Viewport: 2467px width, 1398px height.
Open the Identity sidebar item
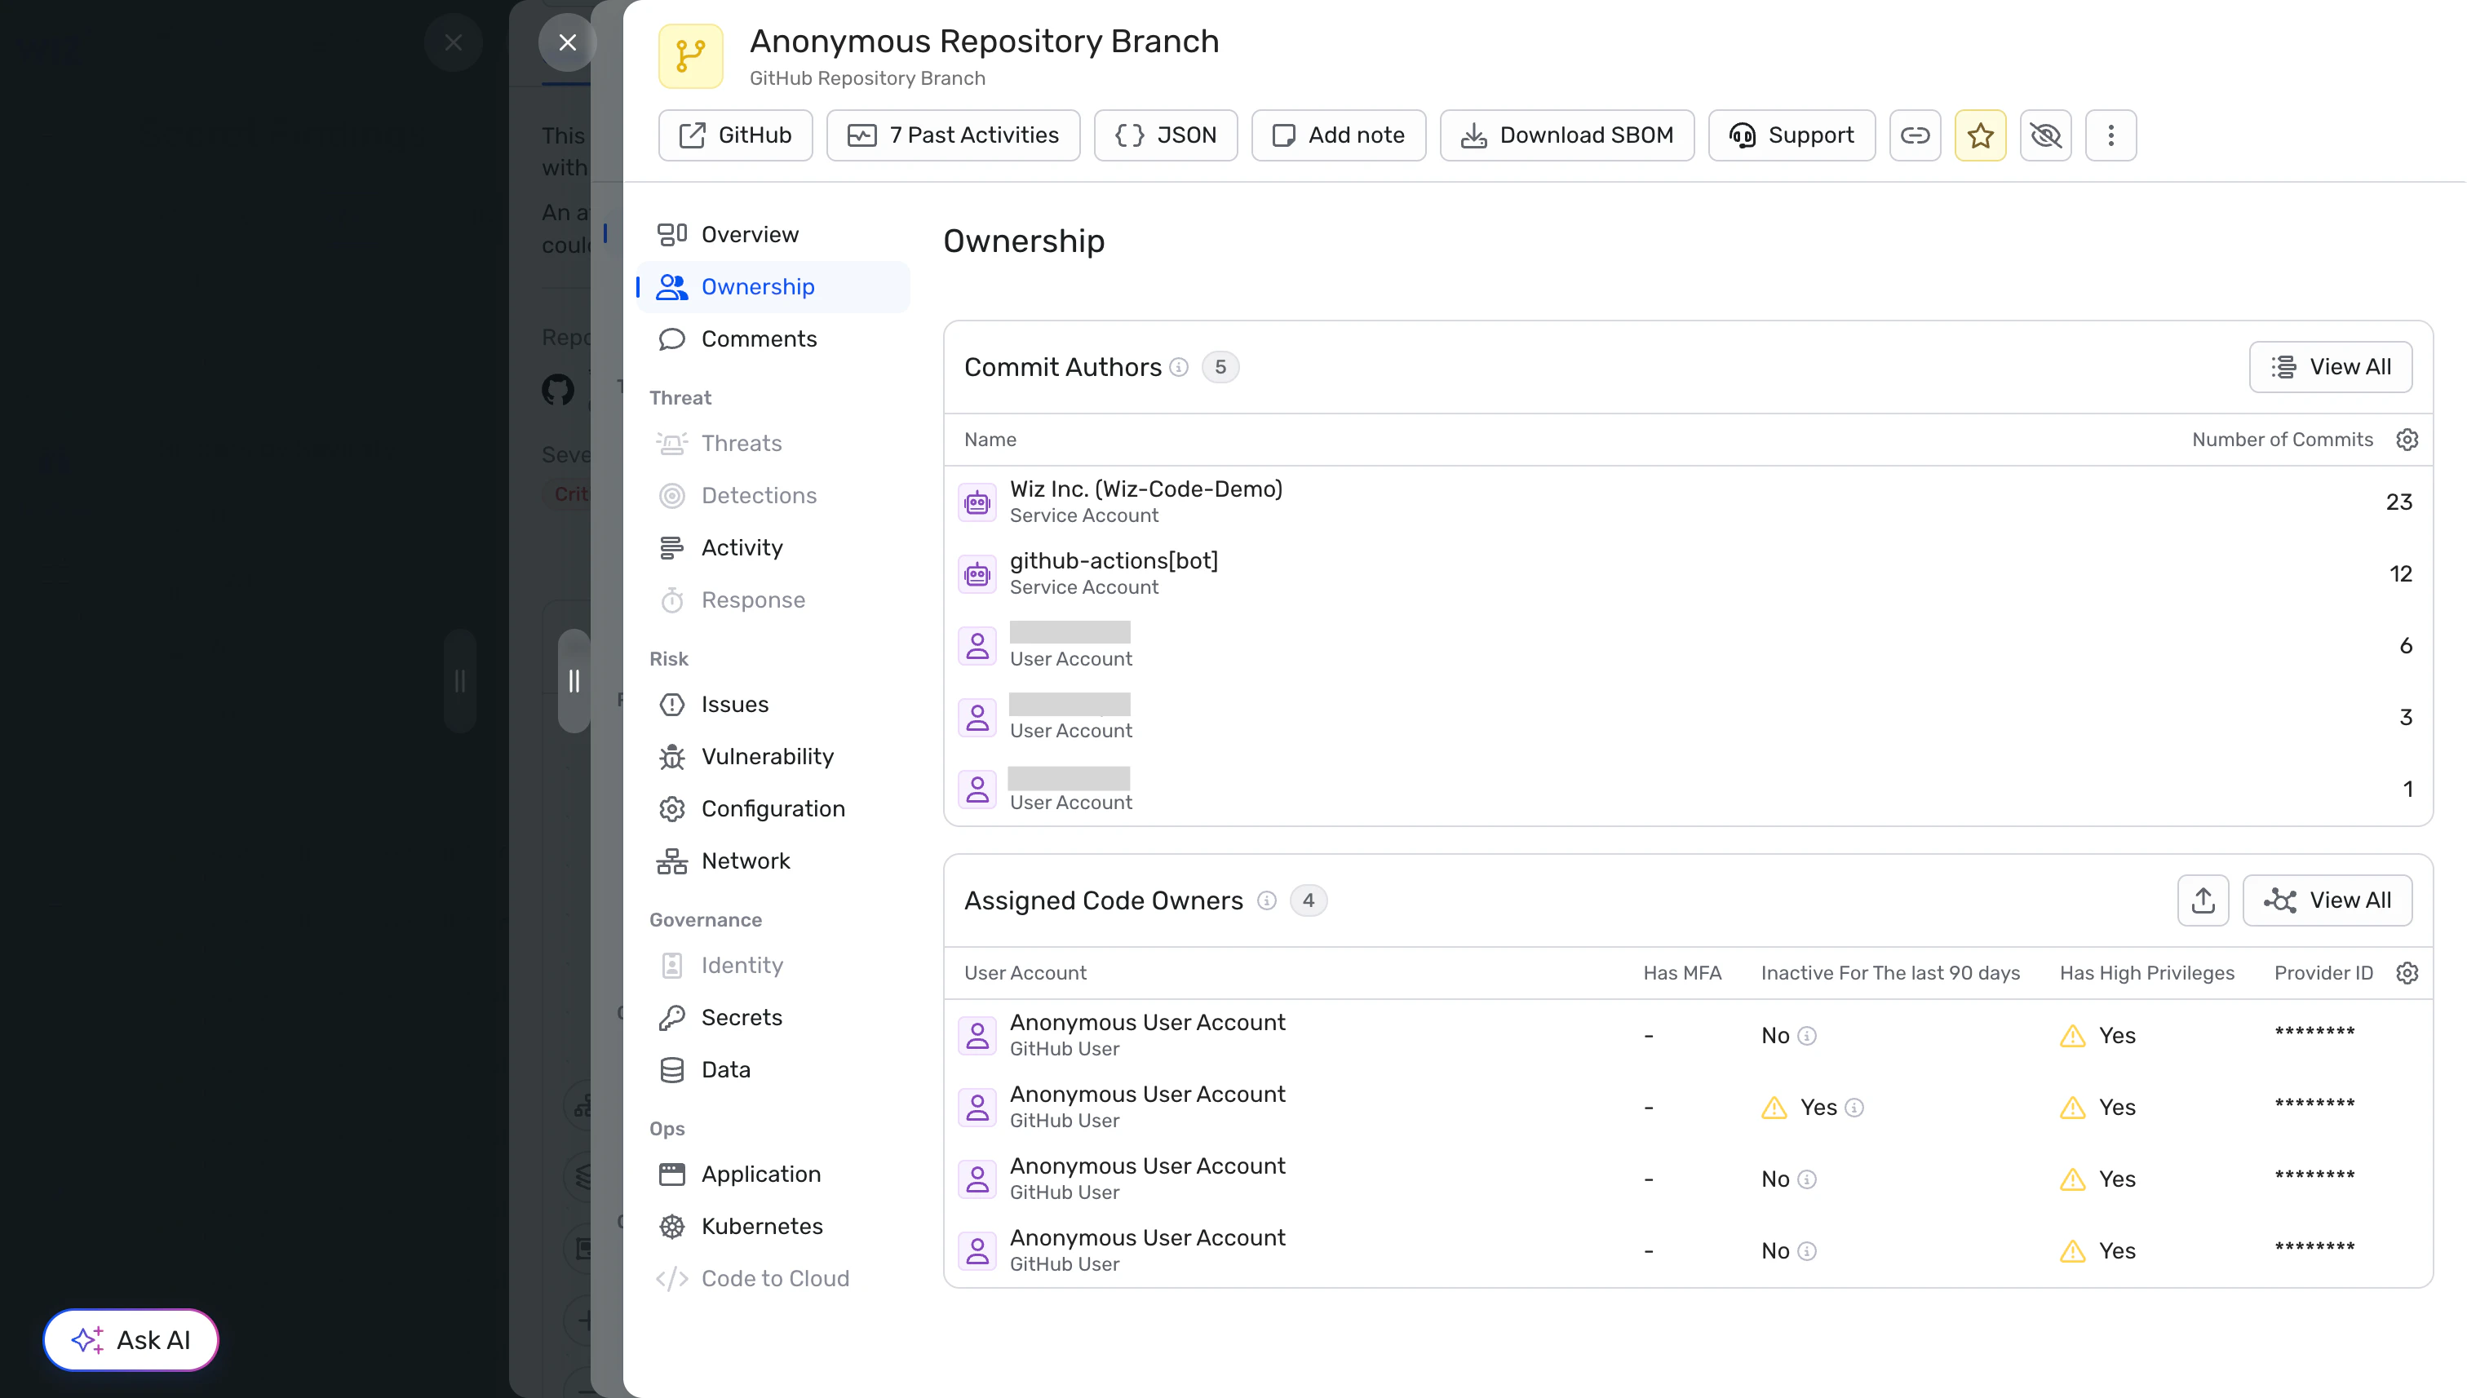point(773,965)
